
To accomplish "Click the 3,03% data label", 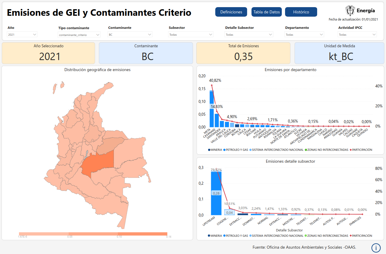I will [x=243, y=208].
